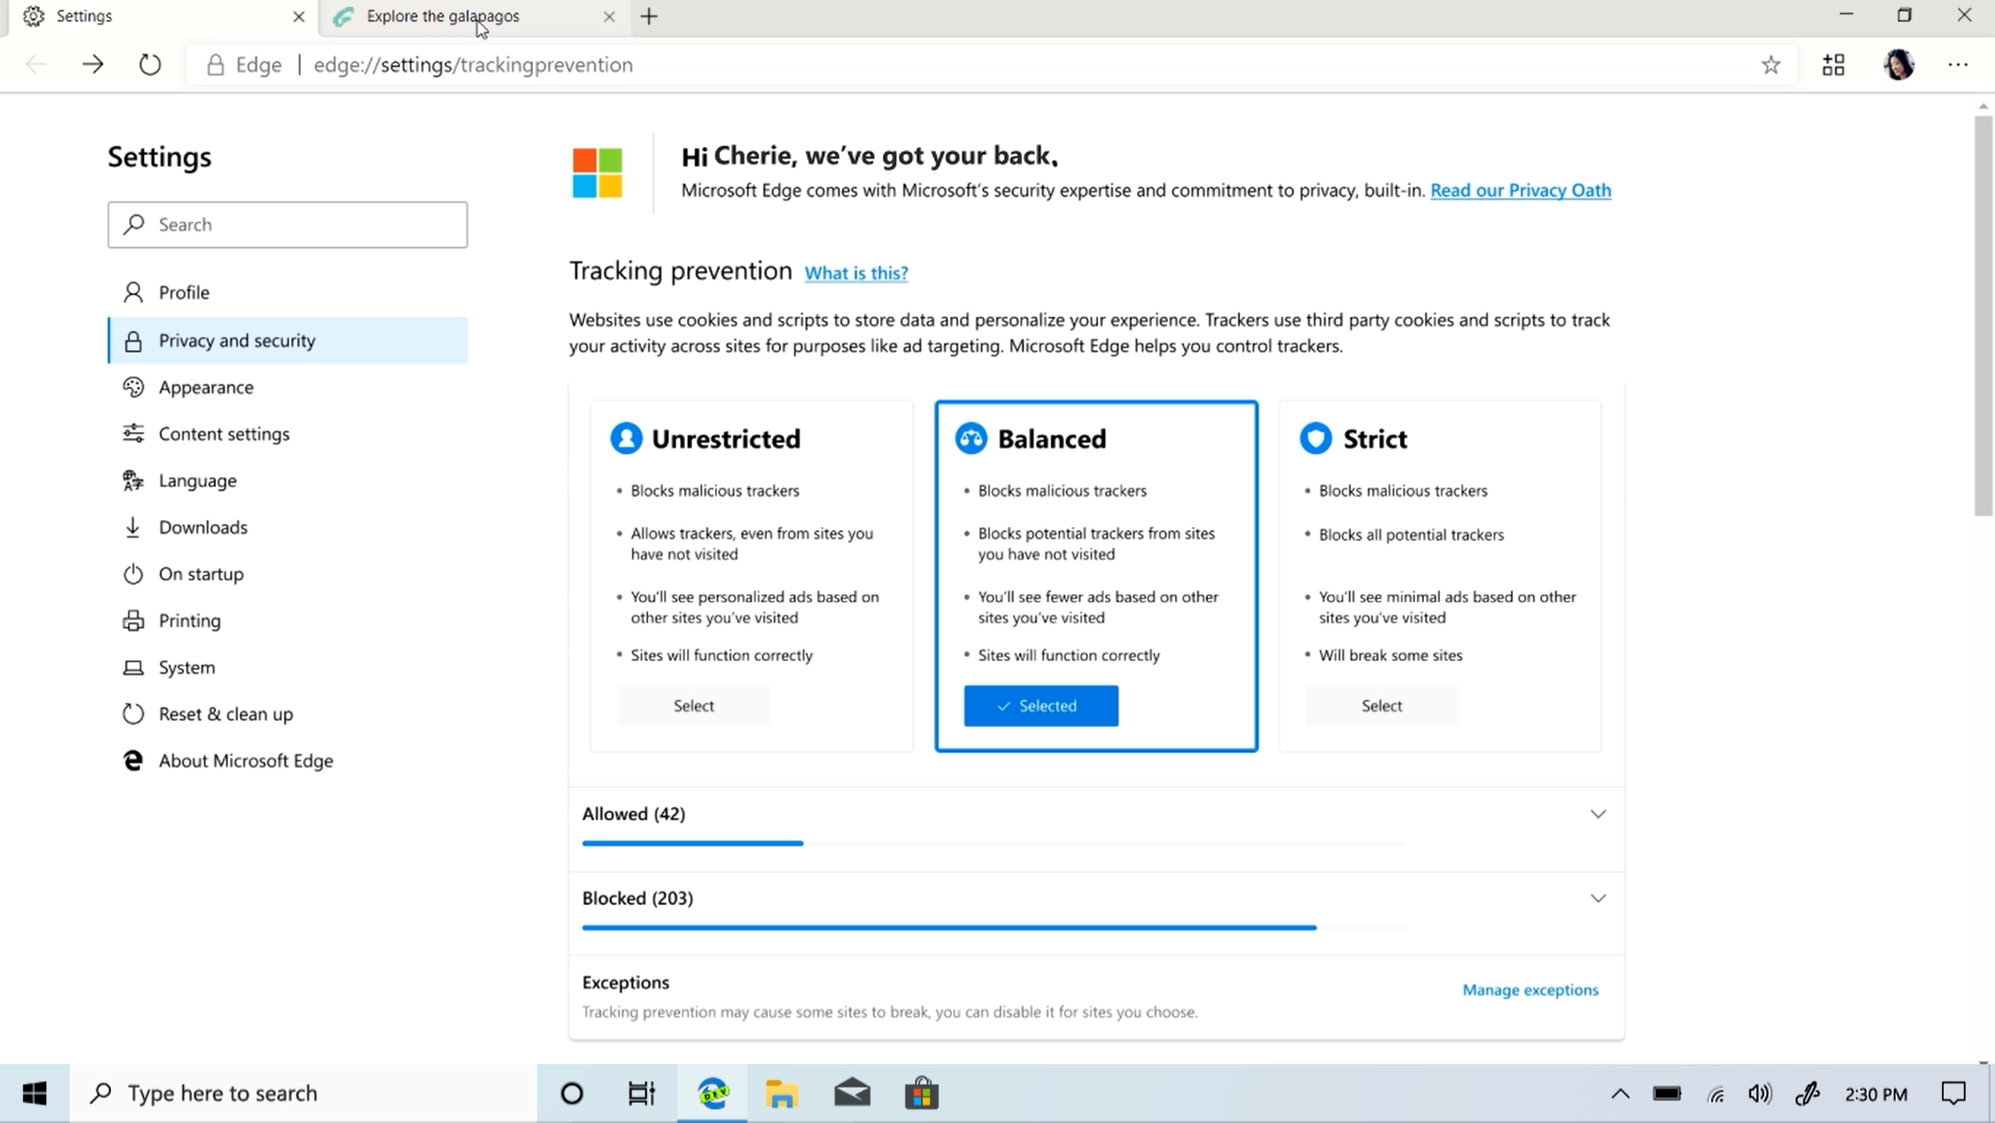
Task: Show hidden system tray icons
Action: (1620, 1094)
